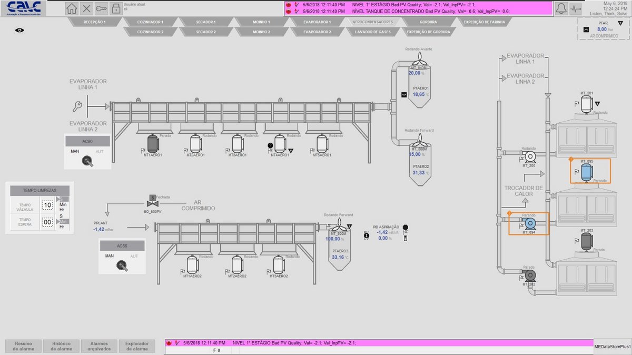Select the MT1AERO1 stopped motor
Viewport: 632px width, 355px height.
click(153, 143)
